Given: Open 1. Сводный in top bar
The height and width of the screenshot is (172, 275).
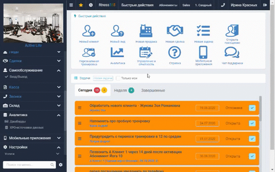Looking at the screenshot, I should click(203, 5).
